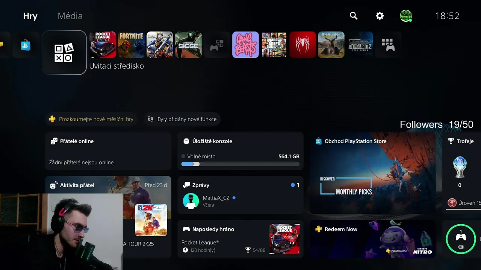Switch to the Hry tab

point(30,16)
